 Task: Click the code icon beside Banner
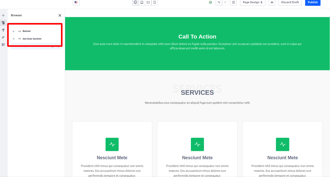pyautogui.click(x=20, y=31)
